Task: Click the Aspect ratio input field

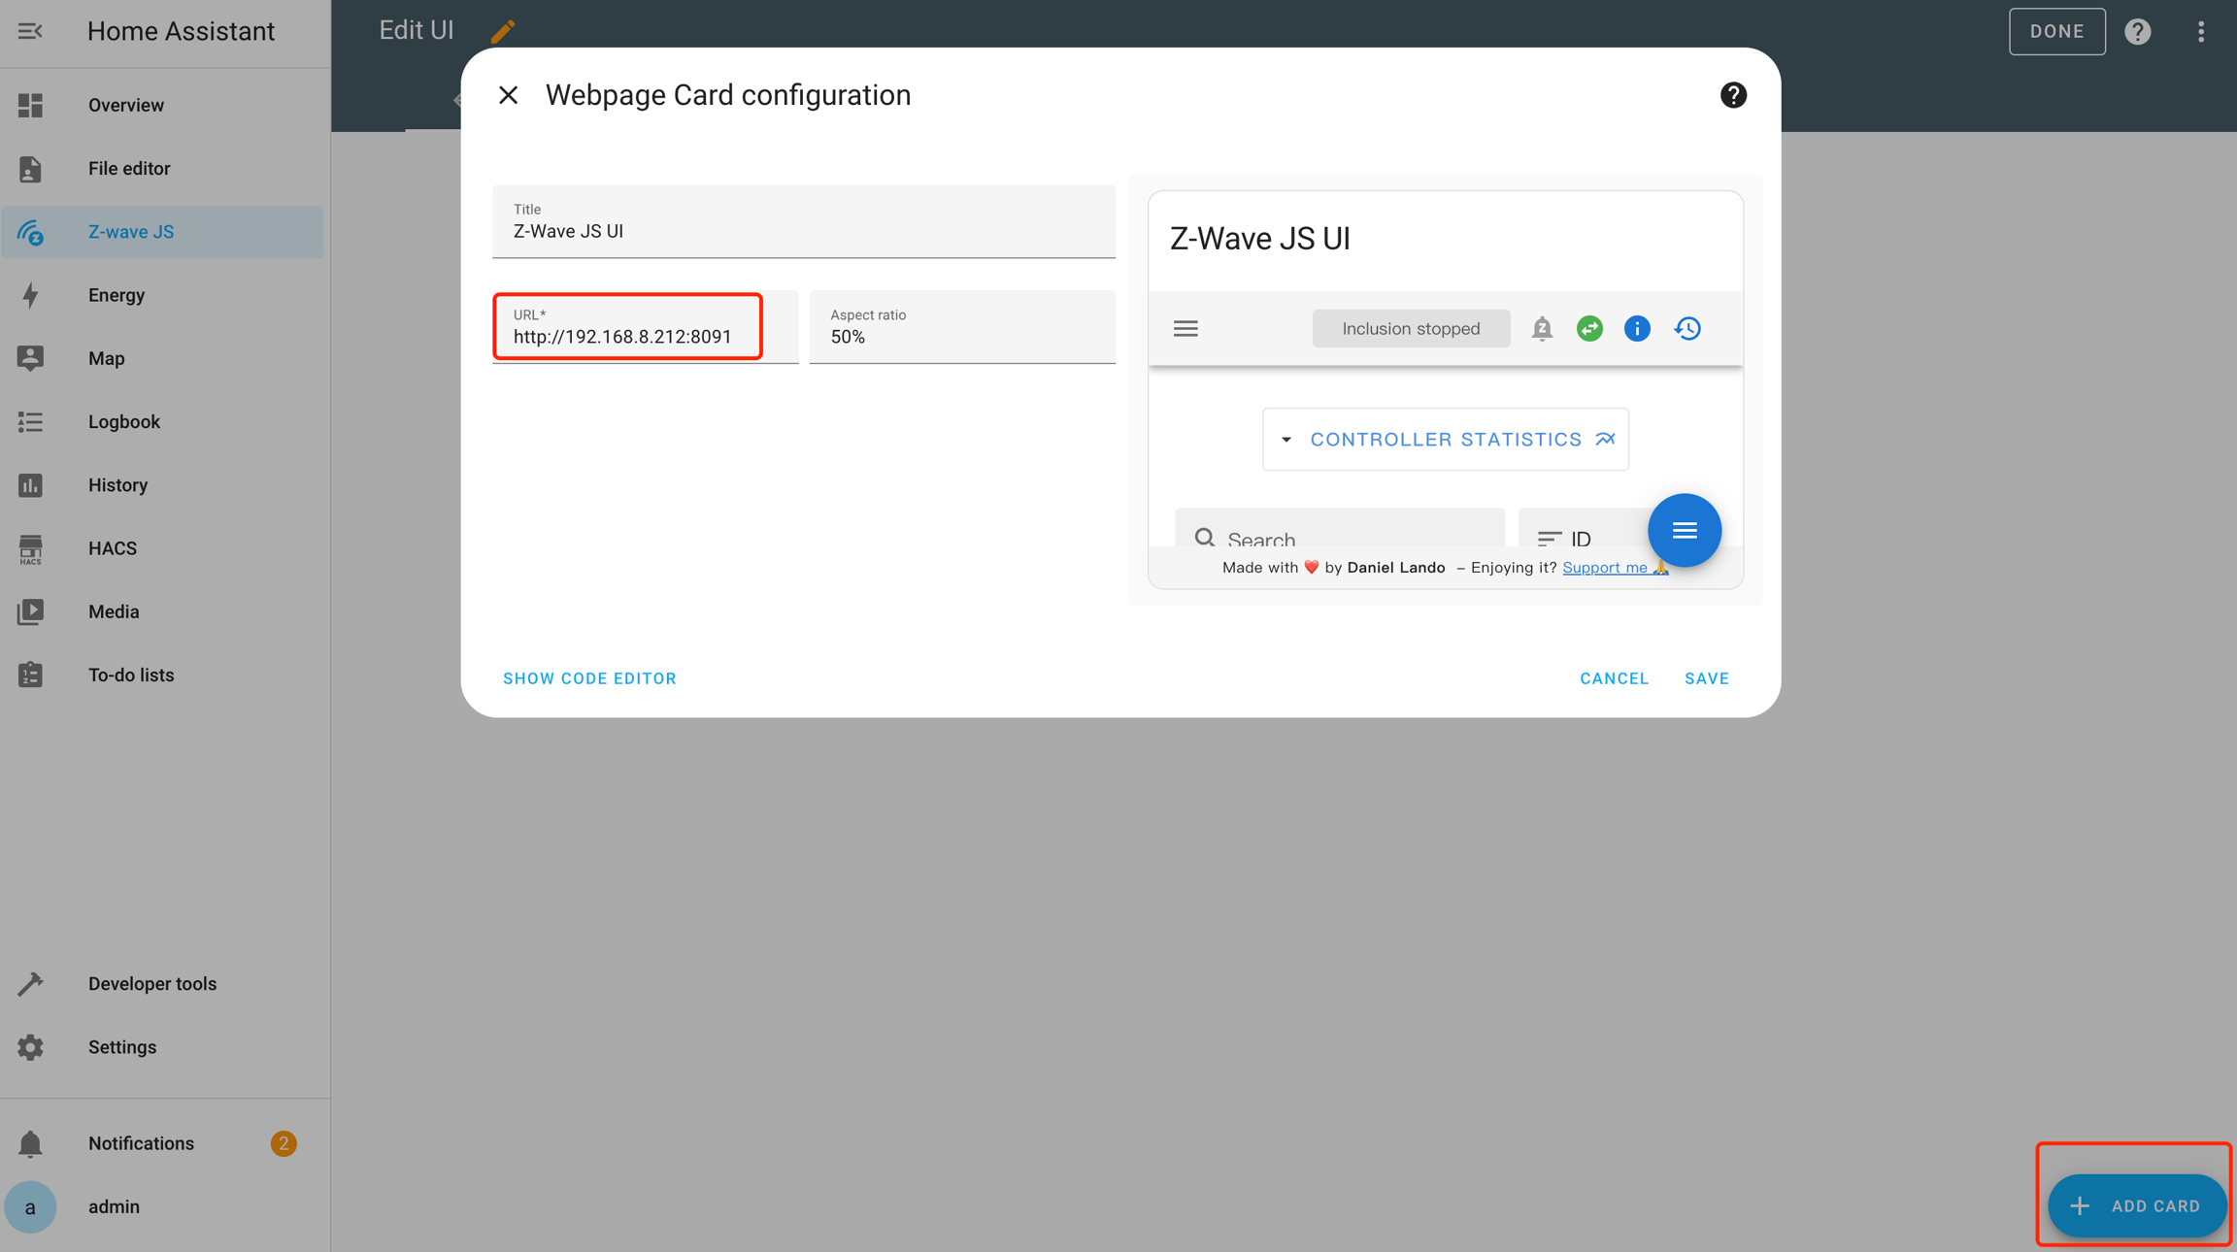Action: tap(961, 337)
